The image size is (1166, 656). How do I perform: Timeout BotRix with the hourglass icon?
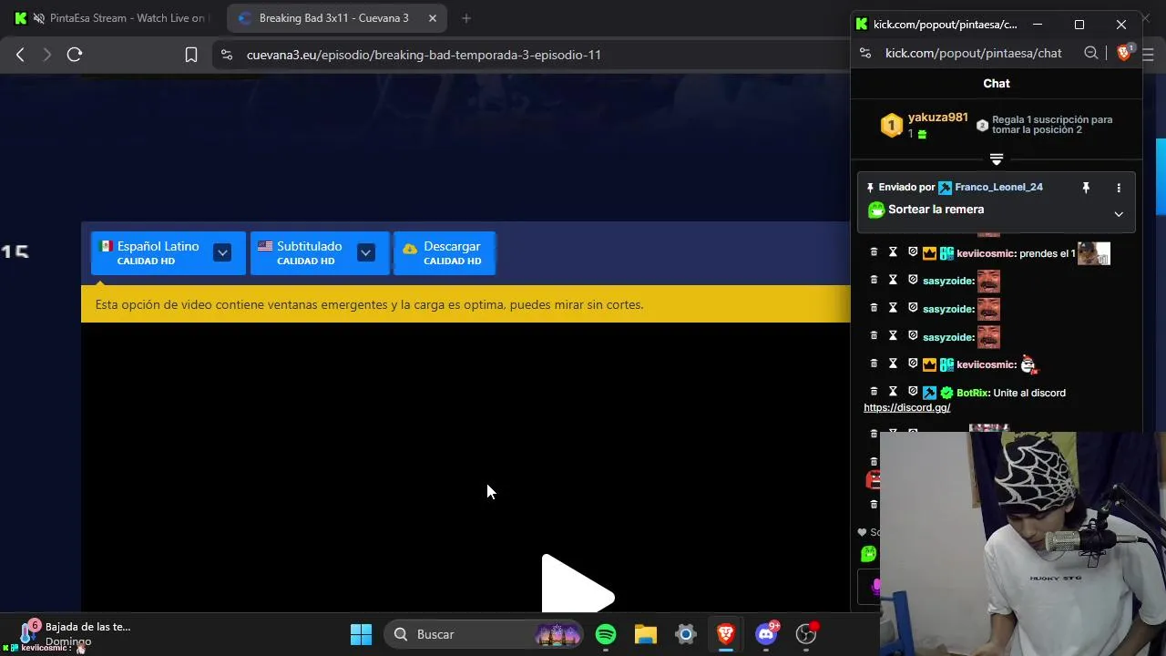(x=893, y=392)
